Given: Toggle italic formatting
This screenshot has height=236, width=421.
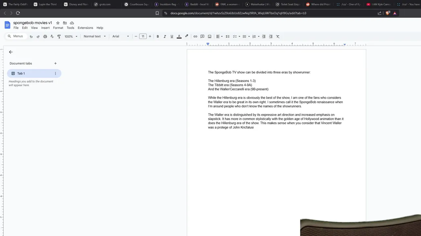Looking at the screenshot, I should click(x=165, y=36).
